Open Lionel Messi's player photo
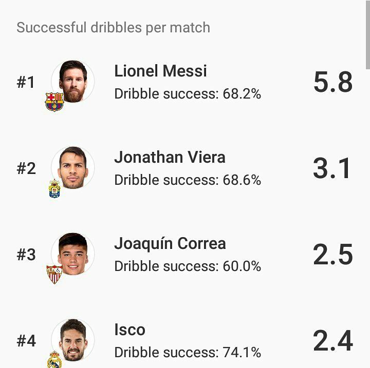This screenshot has width=370, height=368. [73, 81]
